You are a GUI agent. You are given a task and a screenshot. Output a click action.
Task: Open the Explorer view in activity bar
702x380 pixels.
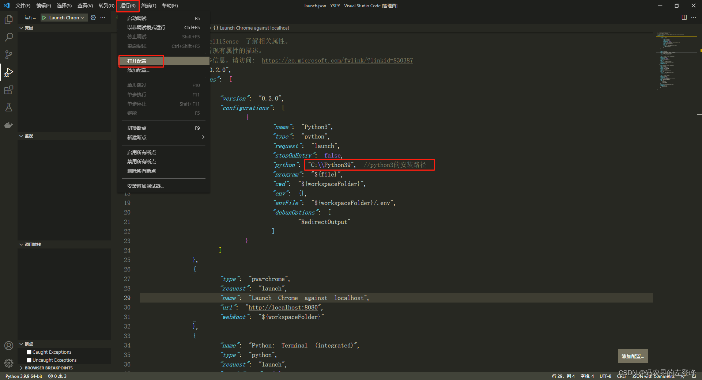(9, 20)
